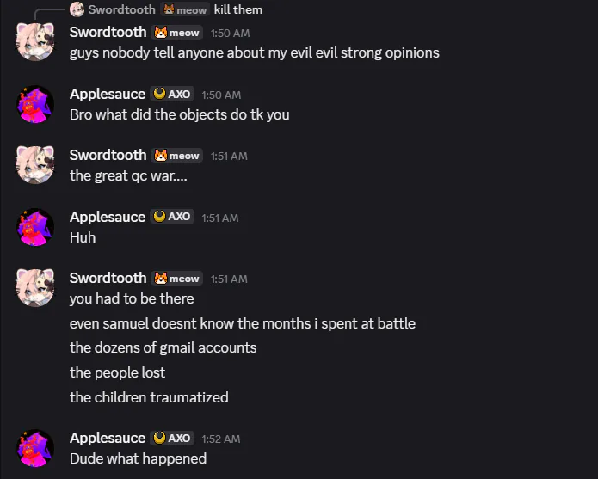Click the Applesauce username above "Huh"
This screenshot has height=479, width=598.
[108, 217]
